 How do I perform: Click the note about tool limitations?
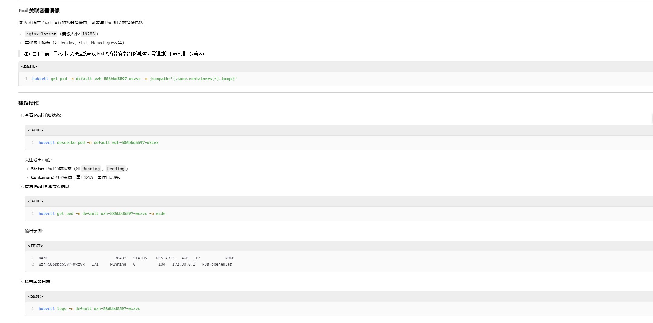[x=114, y=54]
